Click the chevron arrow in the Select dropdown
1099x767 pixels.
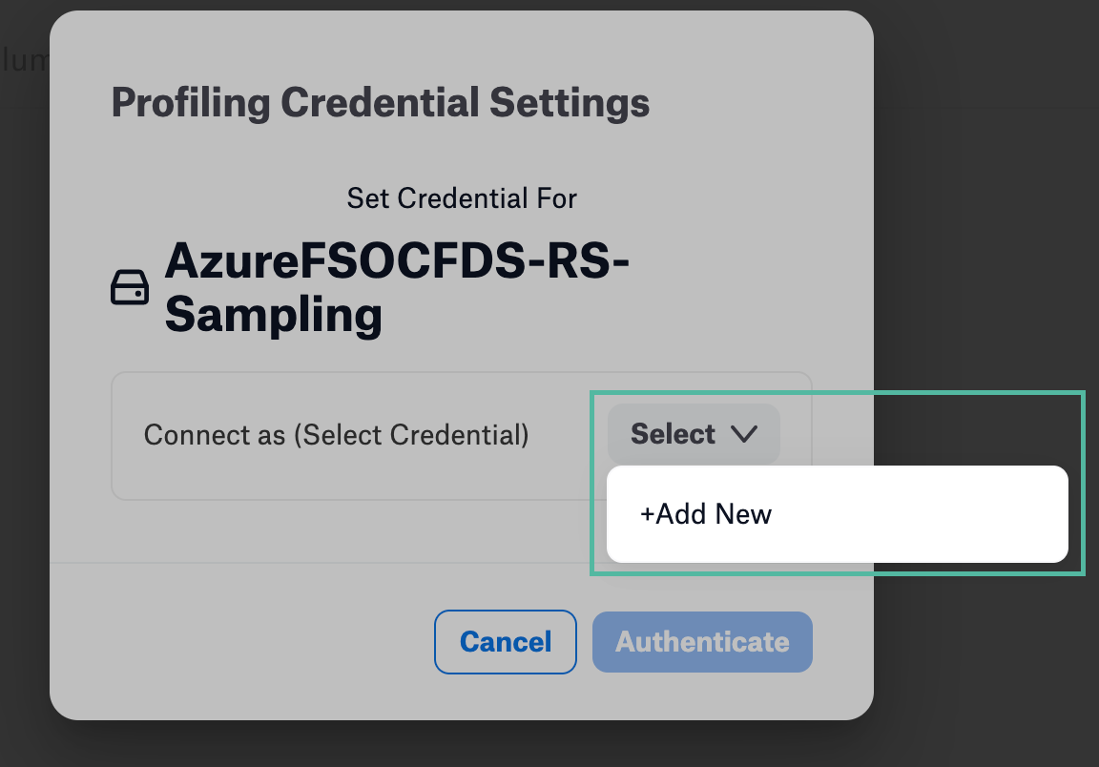point(744,434)
